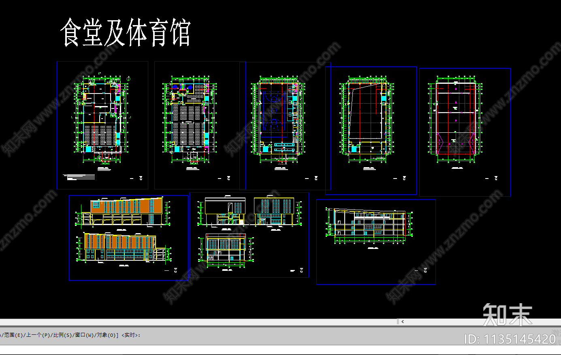Choose the 上一个(P) command option
Image resolution: width=561 pixels, height=355 pixels.
(38, 335)
